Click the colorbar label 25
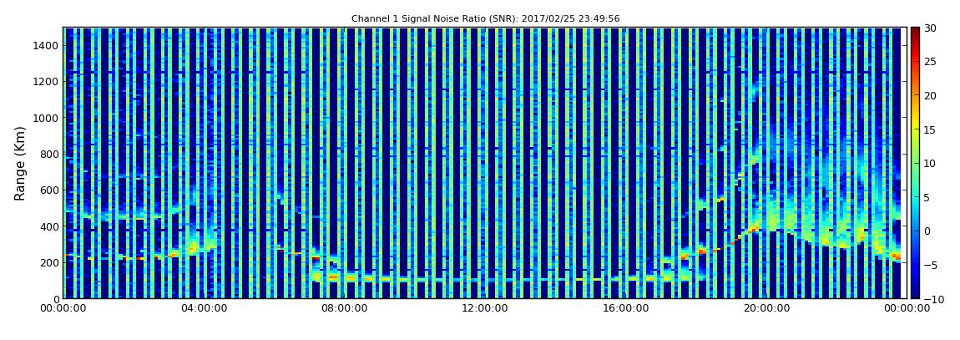 [931, 62]
